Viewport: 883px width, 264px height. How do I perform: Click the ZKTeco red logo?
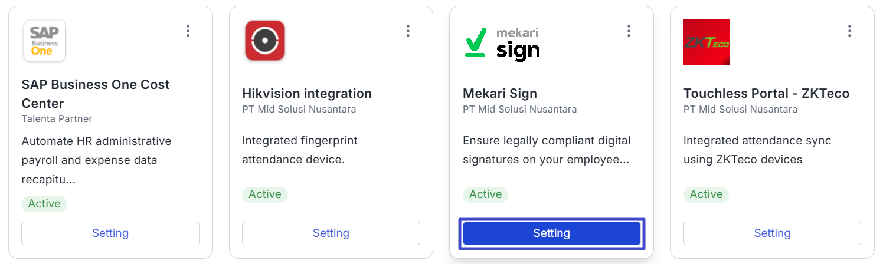pyautogui.click(x=706, y=42)
